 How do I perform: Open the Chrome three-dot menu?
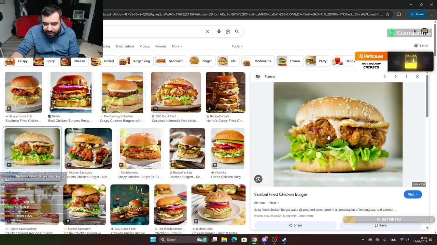431,14
